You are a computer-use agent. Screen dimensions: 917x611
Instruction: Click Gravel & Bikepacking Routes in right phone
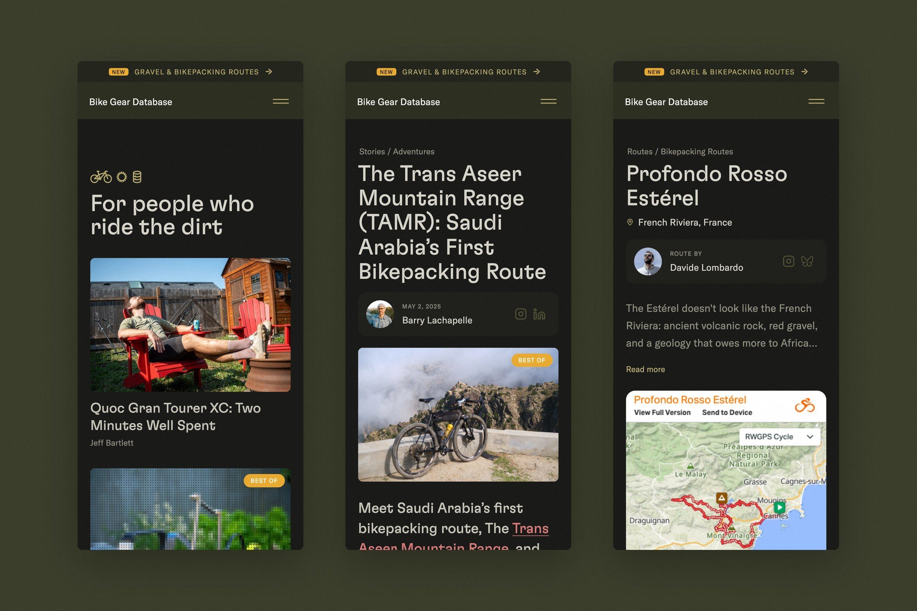(x=732, y=72)
